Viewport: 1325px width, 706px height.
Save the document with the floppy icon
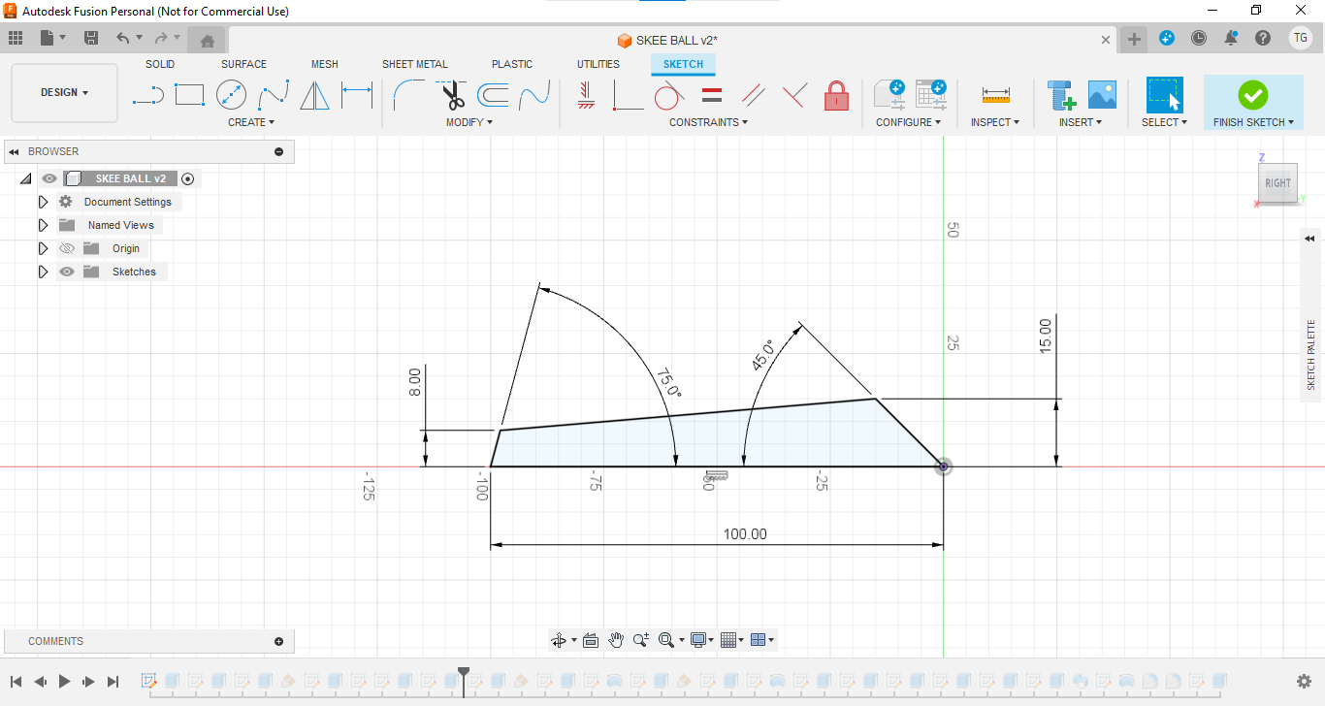91,38
